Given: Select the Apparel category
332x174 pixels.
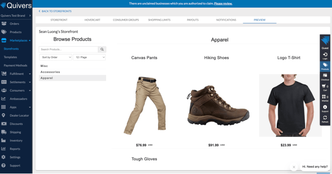Looking at the screenshot, I should [72, 78].
